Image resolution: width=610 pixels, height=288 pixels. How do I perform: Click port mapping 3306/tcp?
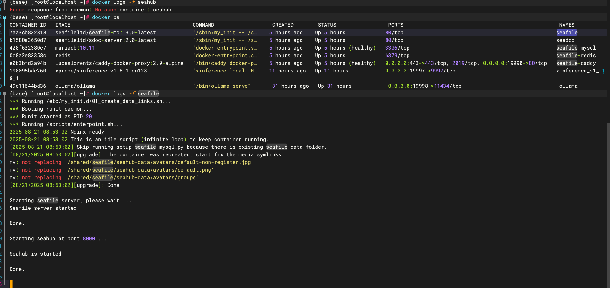(x=397, y=48)
